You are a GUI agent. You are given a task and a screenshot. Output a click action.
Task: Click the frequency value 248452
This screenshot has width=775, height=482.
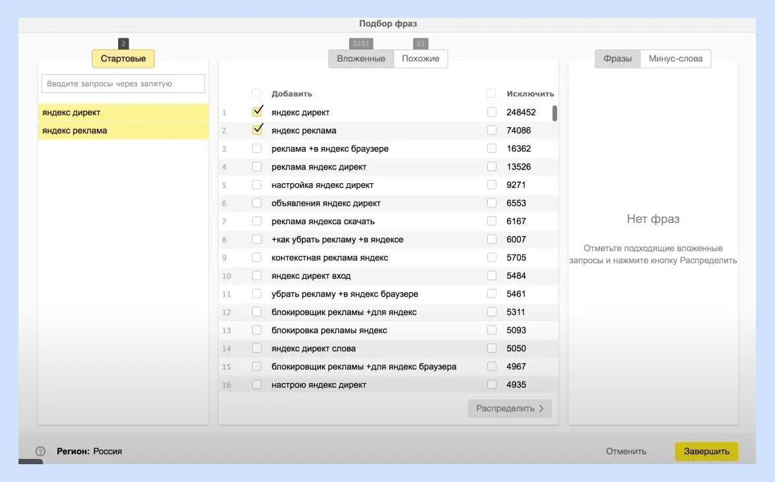(521, 113)
